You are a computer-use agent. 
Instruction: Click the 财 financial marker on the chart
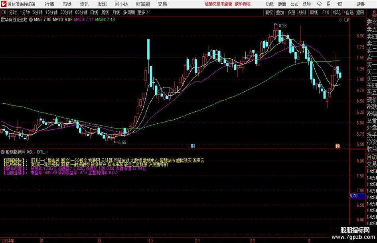click(x=193, y=146)
